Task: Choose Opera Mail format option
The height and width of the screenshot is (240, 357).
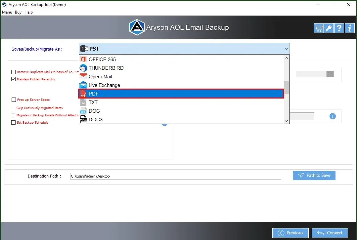Action: (x=181, y=77)
